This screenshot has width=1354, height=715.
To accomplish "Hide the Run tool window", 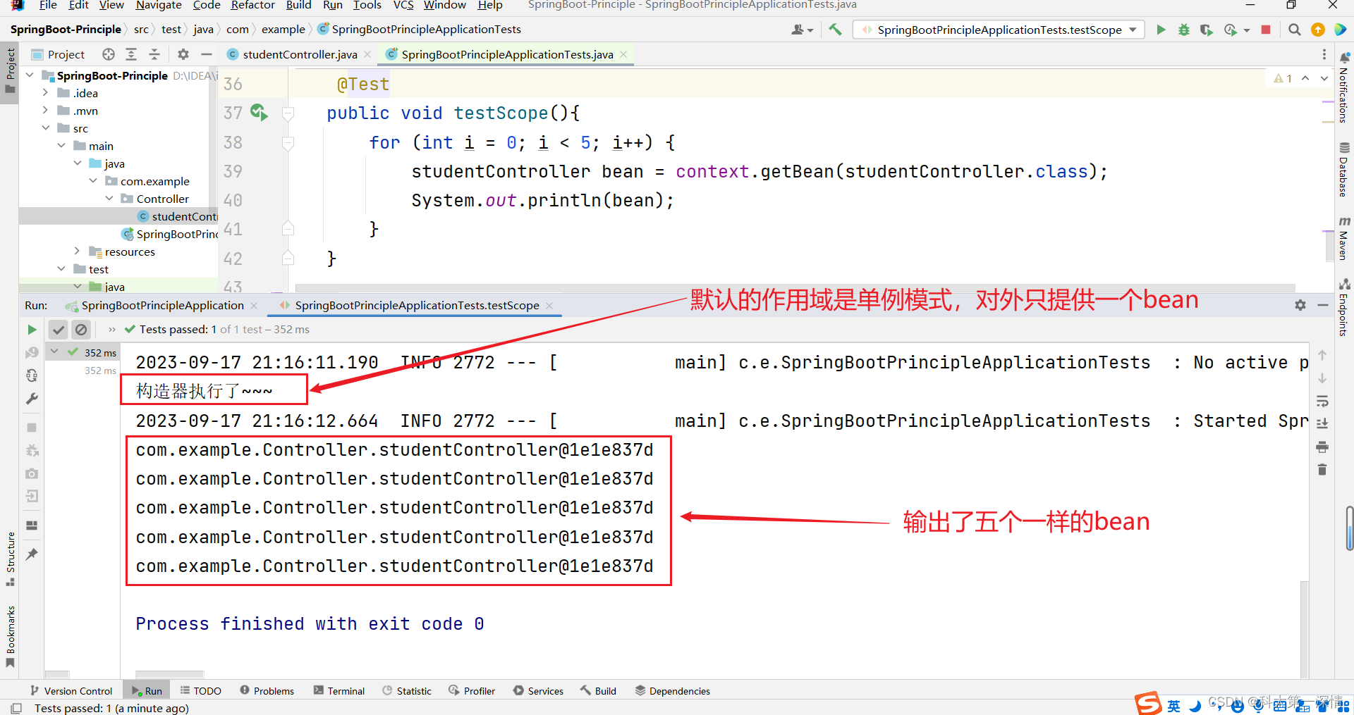I will click(1323, 305).
